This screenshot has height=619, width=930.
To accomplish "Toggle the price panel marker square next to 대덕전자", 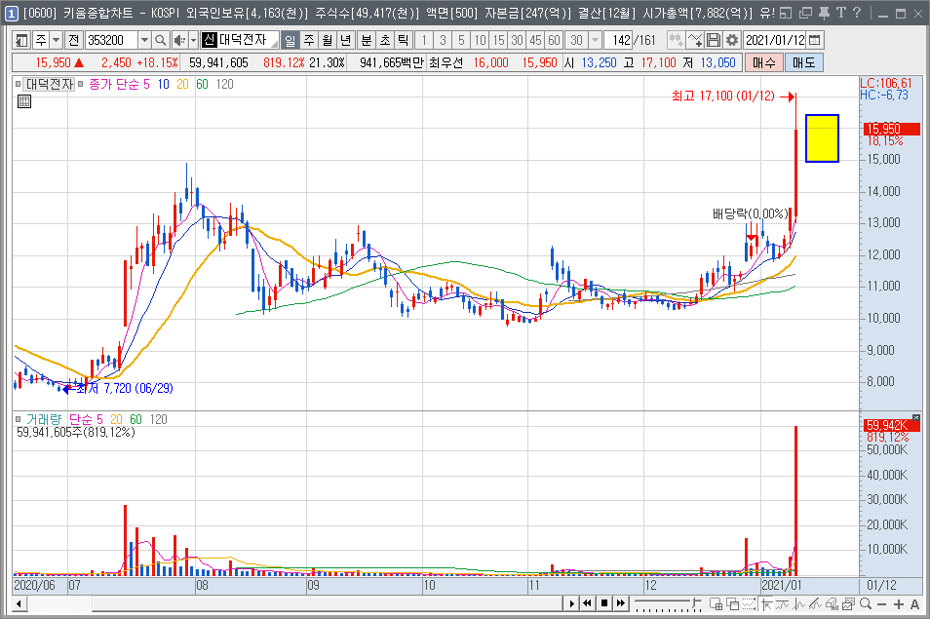I will [19, 84].
